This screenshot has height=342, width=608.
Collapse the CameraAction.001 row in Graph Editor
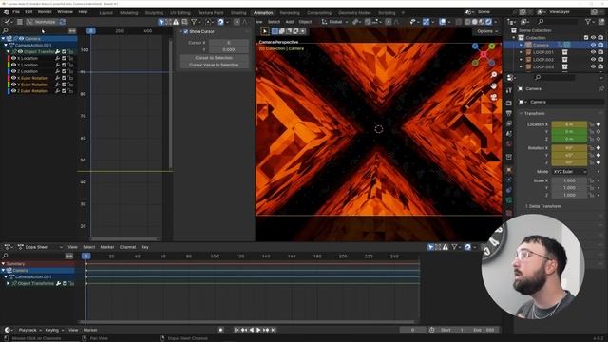click(x=6, y=46)
